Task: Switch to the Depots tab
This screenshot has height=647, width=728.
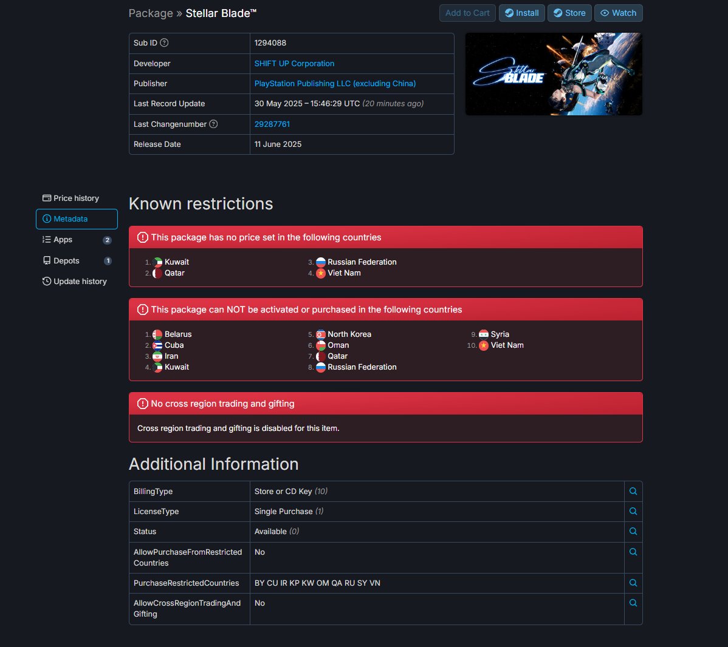Action: [77, 260]
